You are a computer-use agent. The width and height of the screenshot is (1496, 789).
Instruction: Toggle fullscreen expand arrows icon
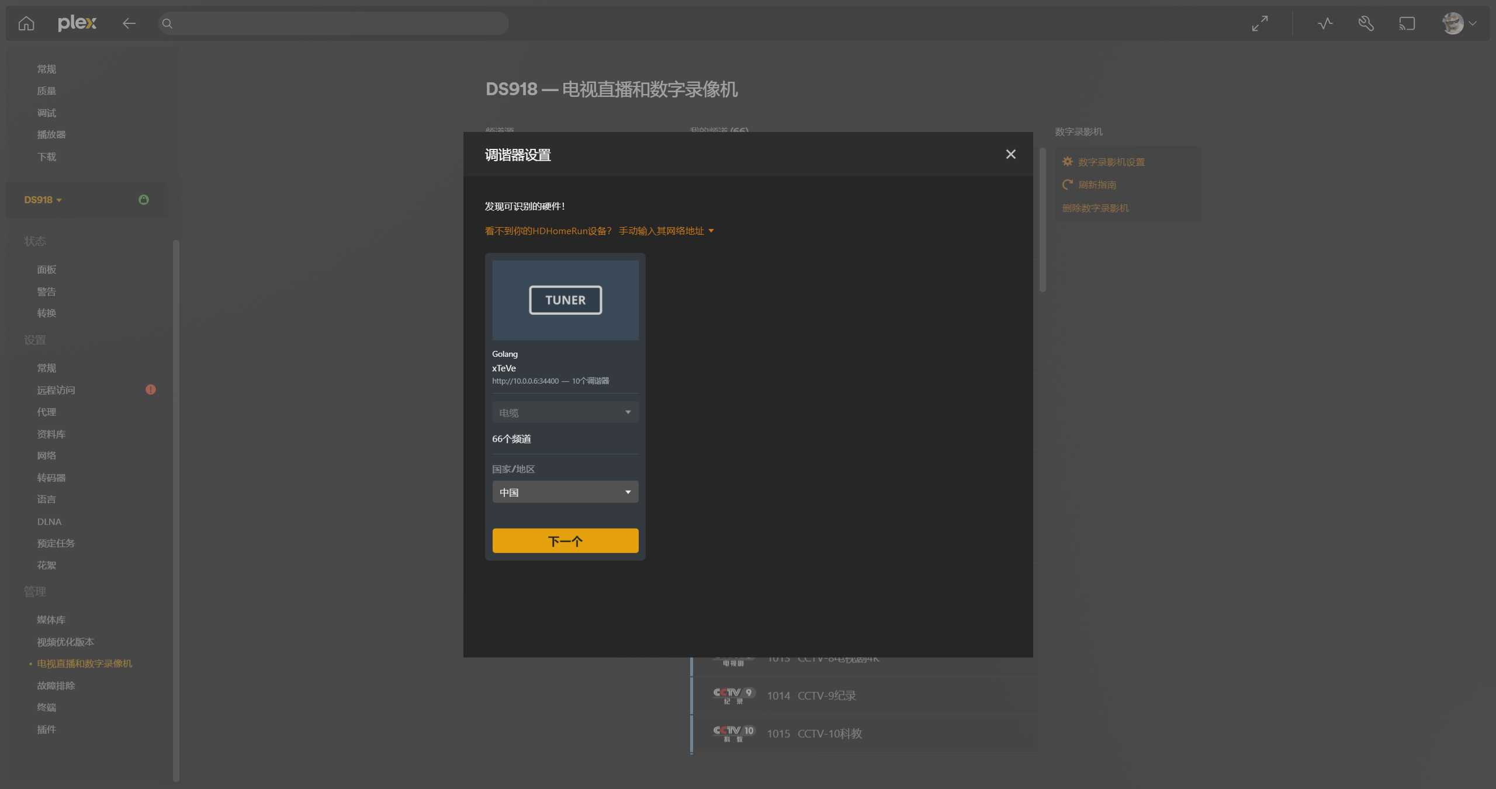[x=1260, y=23]
